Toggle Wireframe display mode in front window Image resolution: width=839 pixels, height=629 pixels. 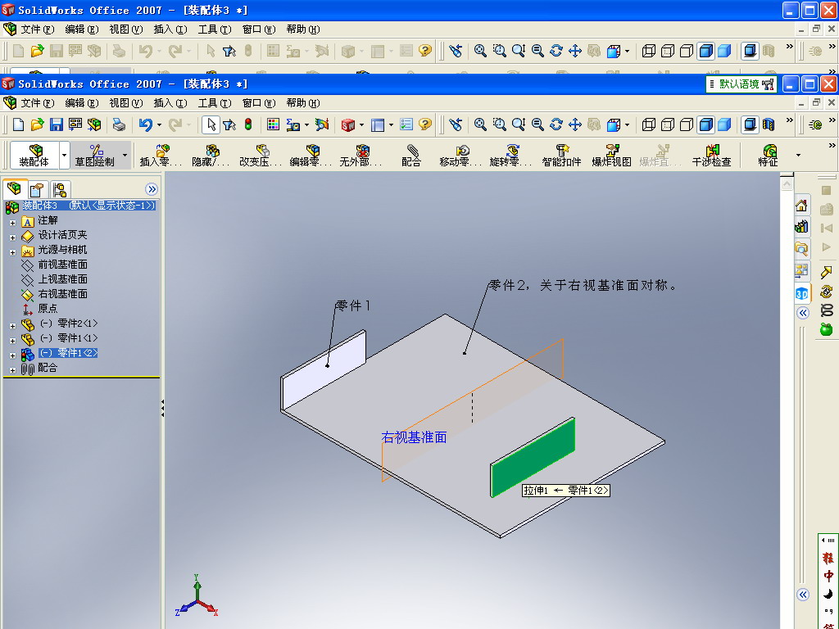coord(649,124)
